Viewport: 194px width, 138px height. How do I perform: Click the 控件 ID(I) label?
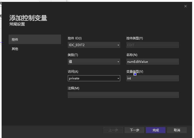75,38
